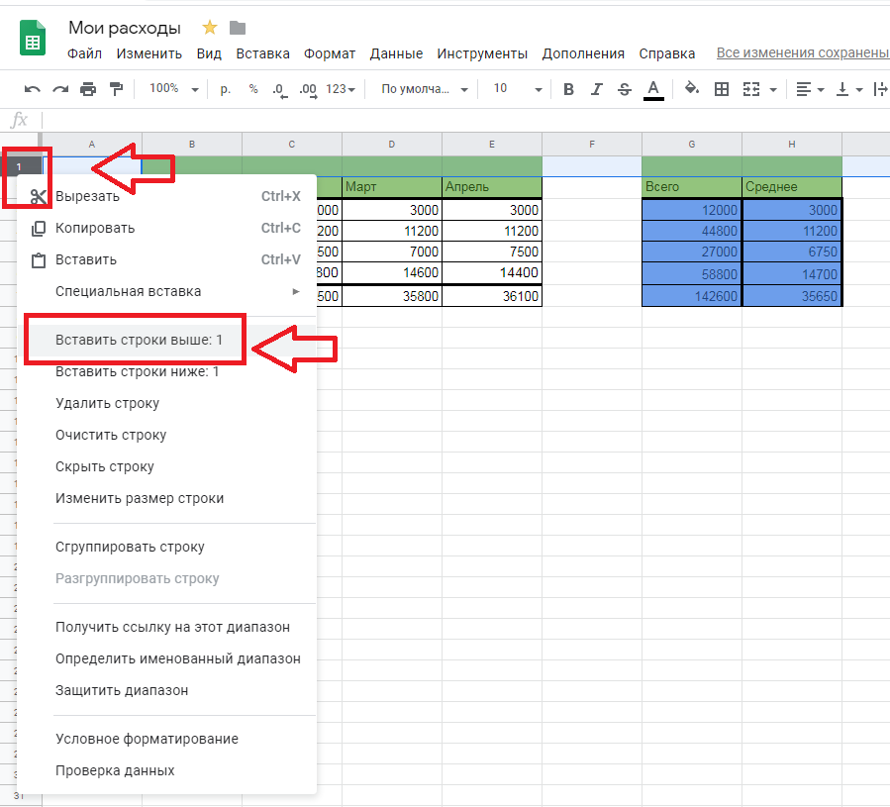Choose Вставить строки ниже: 1

(167, 371)
